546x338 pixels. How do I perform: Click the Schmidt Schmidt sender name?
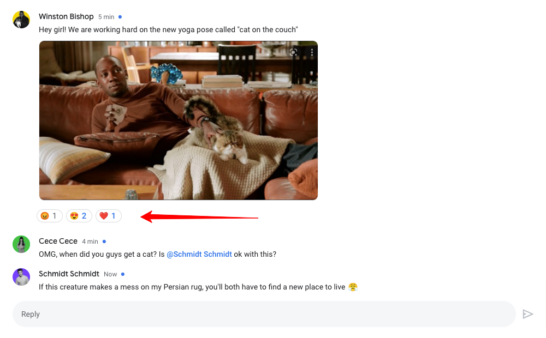click(x=69, y=274)
